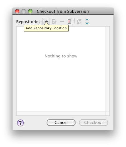The image size is (126, 147).
Task: Collapse all using the blue arrows icon
Action: coord(87,22)
